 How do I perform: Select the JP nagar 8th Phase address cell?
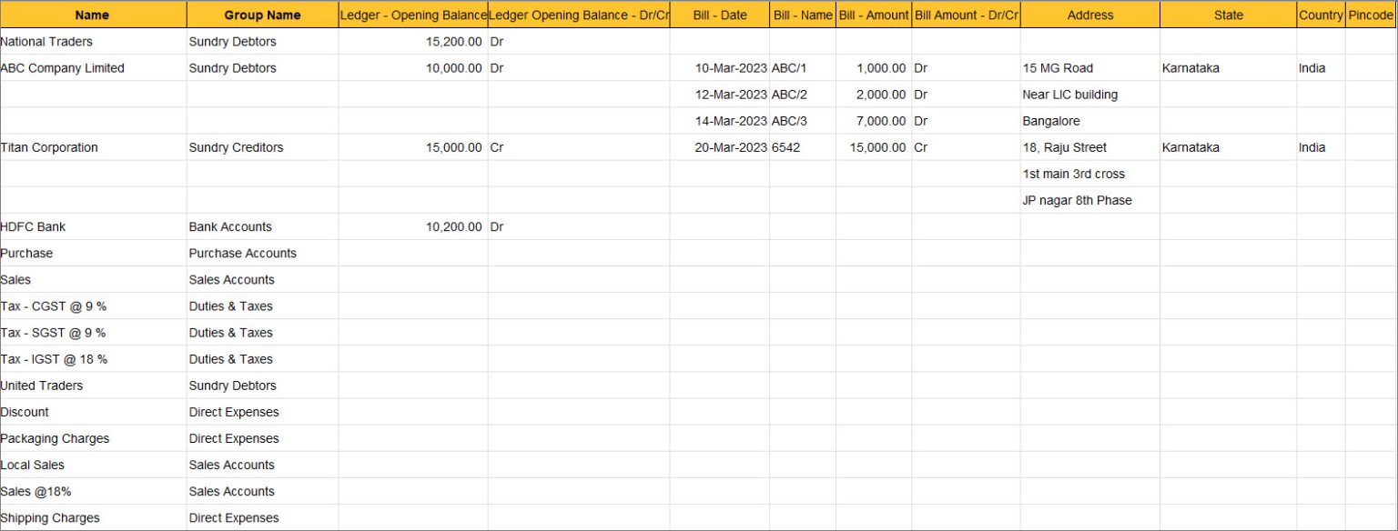pos(1078,200)
